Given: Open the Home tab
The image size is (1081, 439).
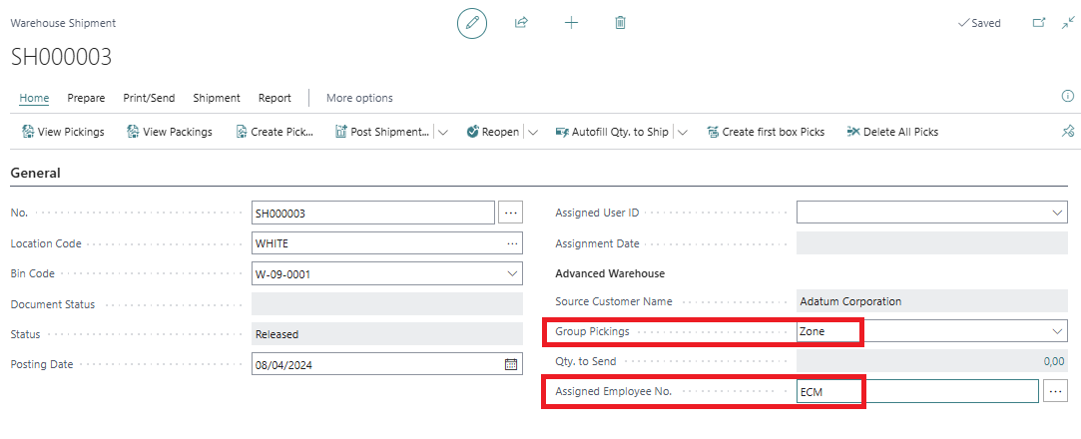Looking at the screenshot, I should 34,98.
